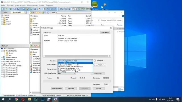Choose G: Generic-SD/MMC drive from list
The height and width of the screenshot is (102, 182).
(75, 65)
